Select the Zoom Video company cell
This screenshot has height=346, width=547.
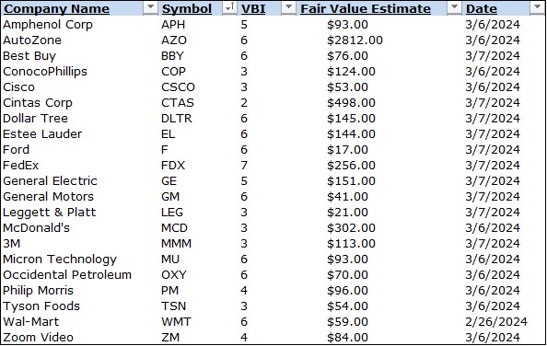tap(38, 338)
